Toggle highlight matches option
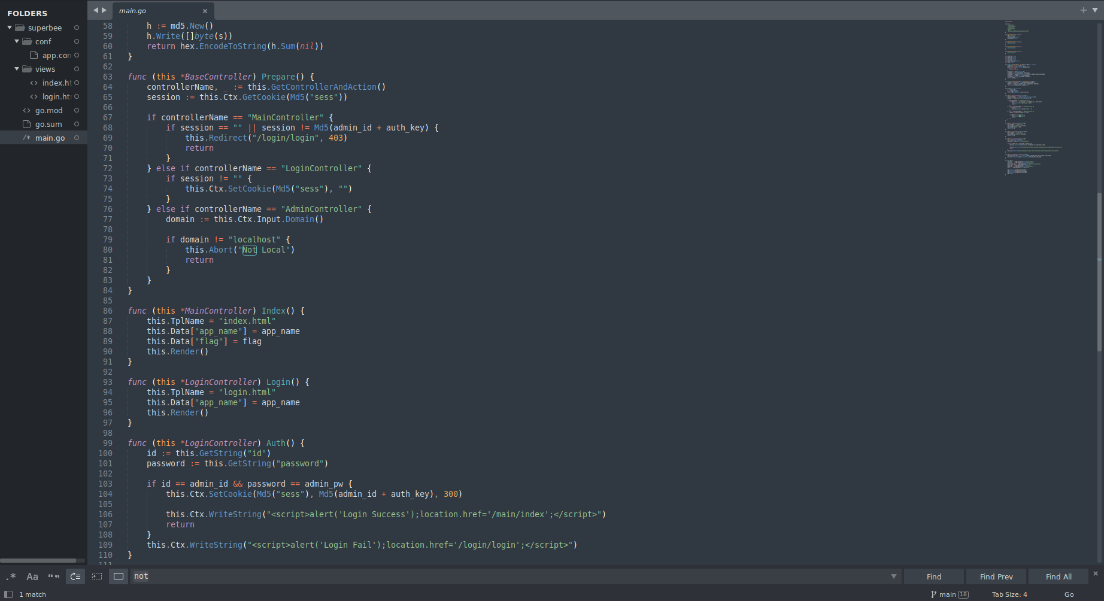1104x601 pixels. [119, 576]
